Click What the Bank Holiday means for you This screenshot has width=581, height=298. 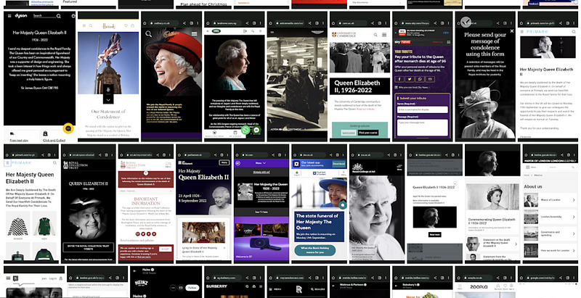[x=315, y=250]
